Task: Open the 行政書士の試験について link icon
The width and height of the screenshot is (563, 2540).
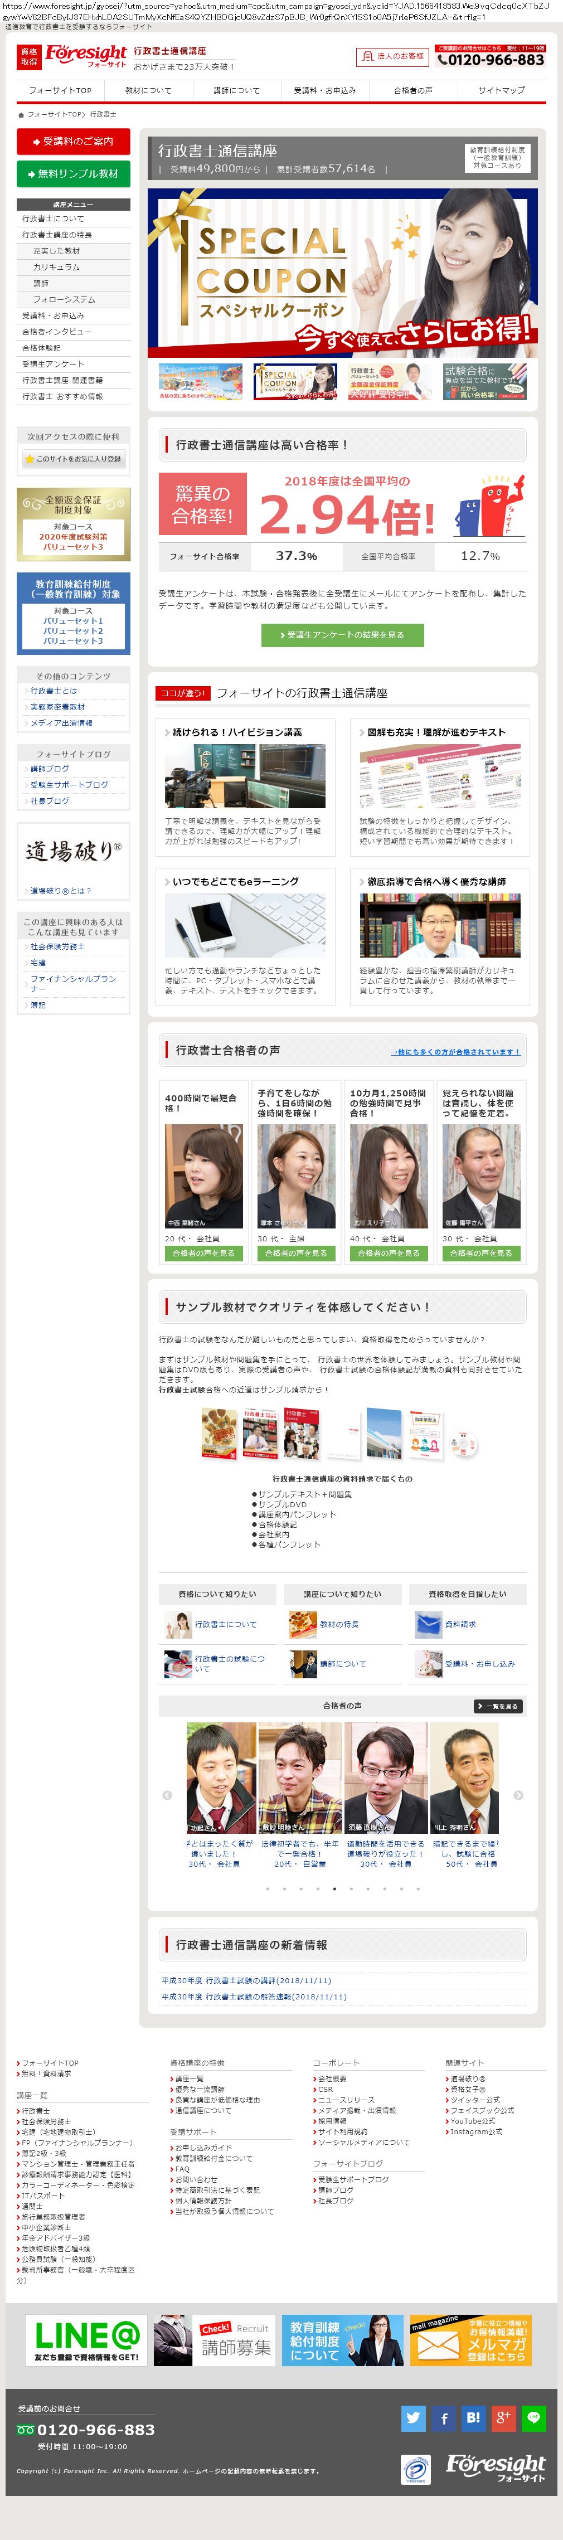Action: point(178,1663)
